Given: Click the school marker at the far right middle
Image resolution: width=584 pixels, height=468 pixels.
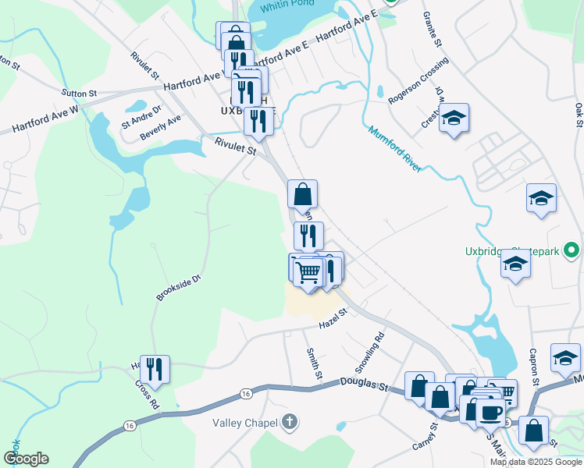Looking at the screenshot, I should (x=541, y=200).
